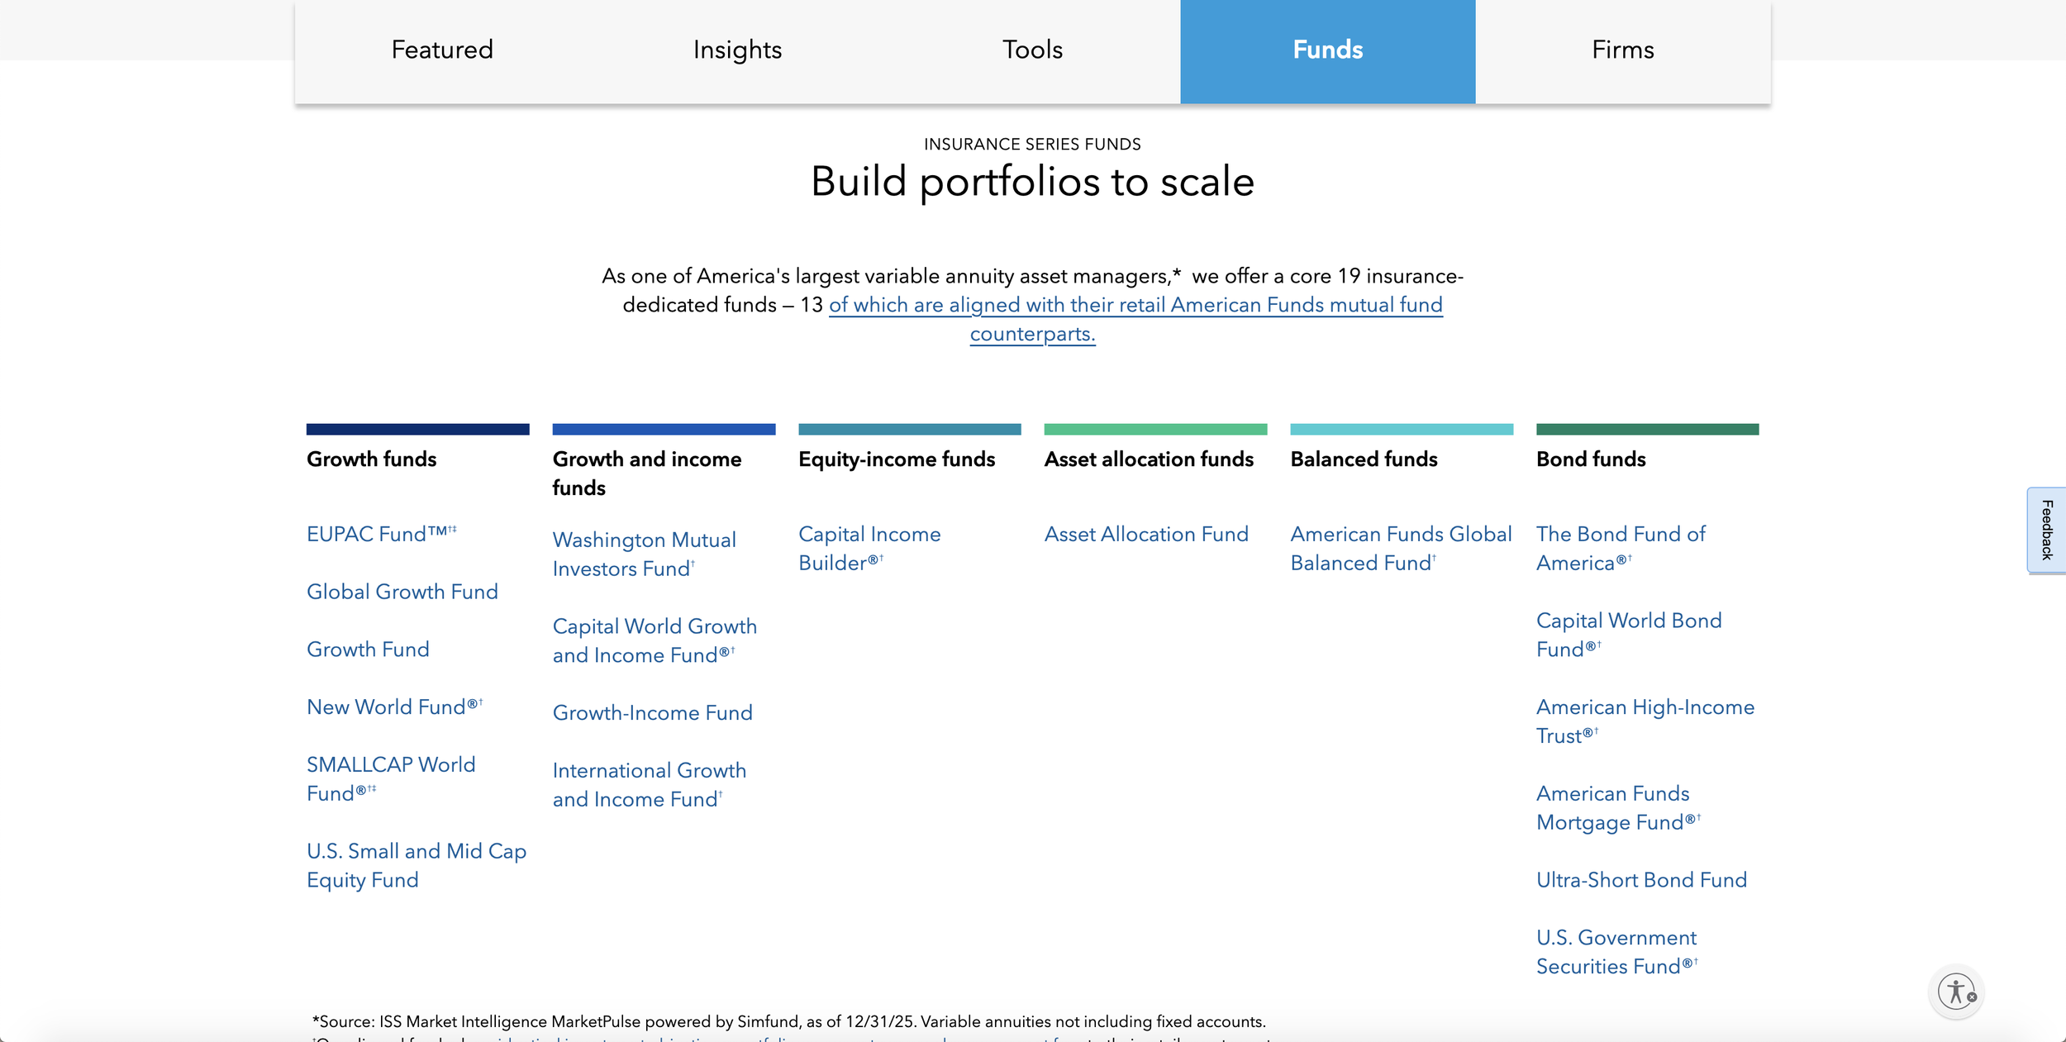Open Washington Mutual Investors Fund link
This screenshot has height=1042, width=2066.
(645, 554)
